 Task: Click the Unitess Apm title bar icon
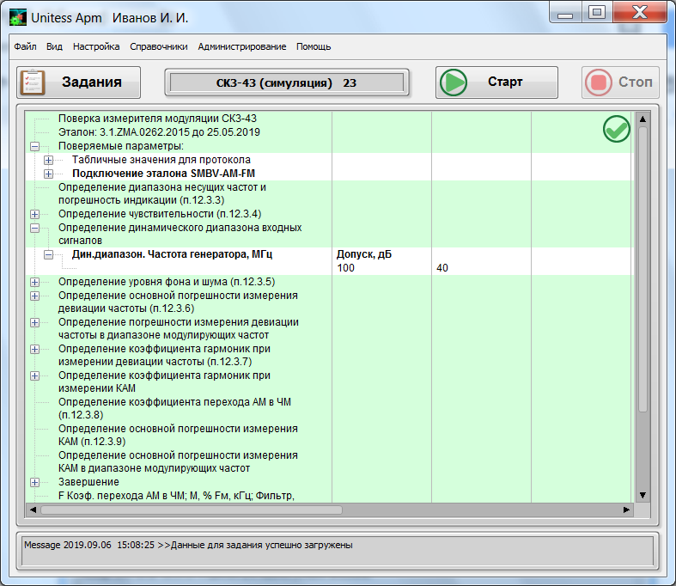[17, 18]
